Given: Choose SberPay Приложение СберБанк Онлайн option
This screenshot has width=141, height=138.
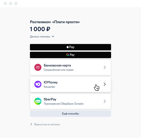Looking at the screenshot, I should pyautogui.click(x=70, y=101).
